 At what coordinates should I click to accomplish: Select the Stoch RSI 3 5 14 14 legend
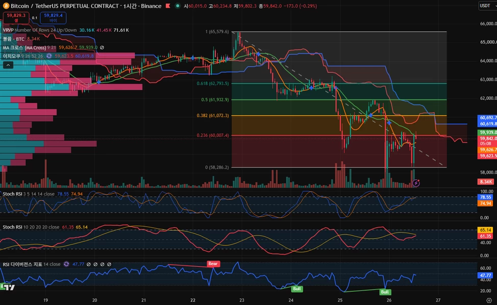(x=29, y=194)
